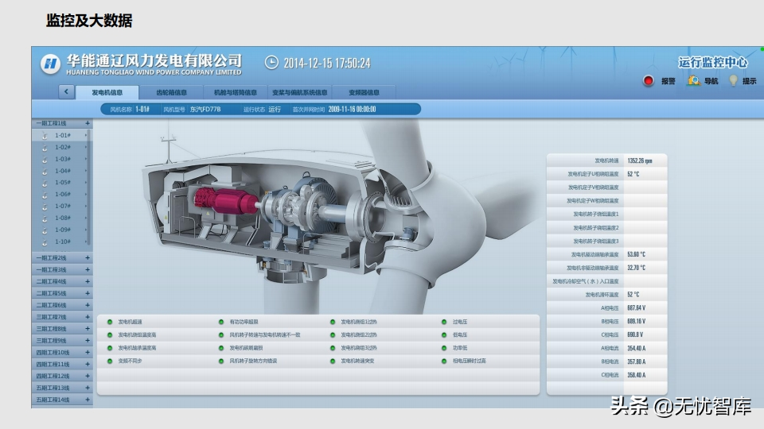
Task: Click turbine icon for 1-08#
Action: click(45, 218)
